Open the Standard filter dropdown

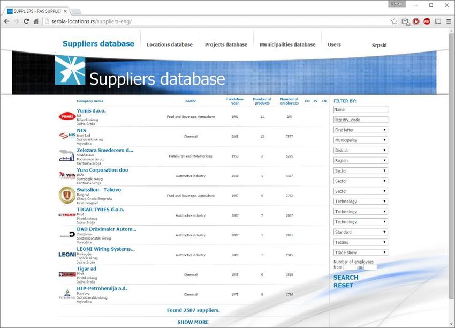(360, 232)
